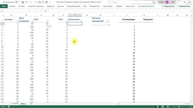Click the Enter checkmark icon in formula bar

click(x=41, y=11)
